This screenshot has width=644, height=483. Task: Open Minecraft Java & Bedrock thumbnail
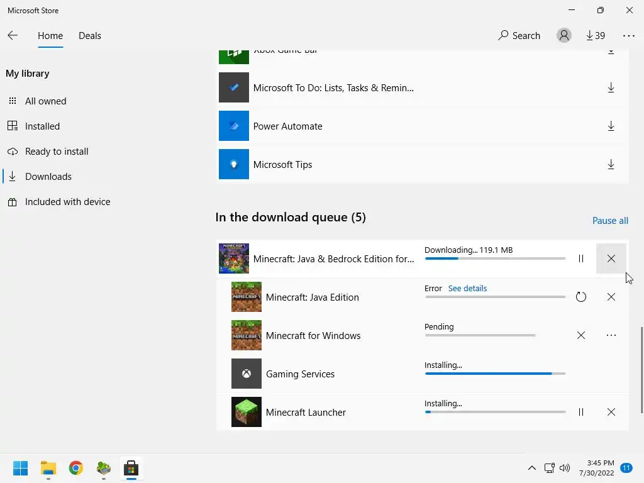click(234, 258)
